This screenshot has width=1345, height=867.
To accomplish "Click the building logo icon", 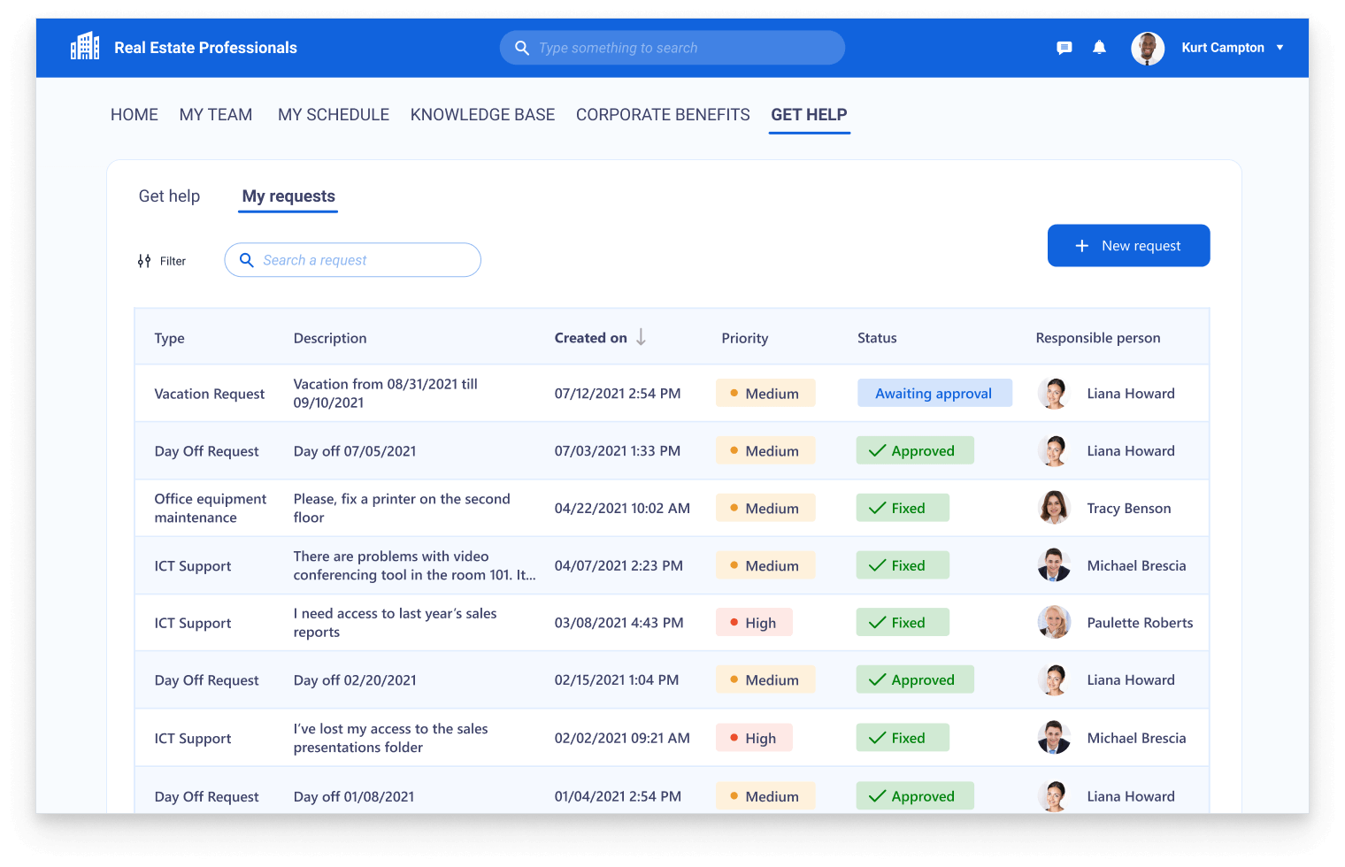I will [x=85, y=47].
